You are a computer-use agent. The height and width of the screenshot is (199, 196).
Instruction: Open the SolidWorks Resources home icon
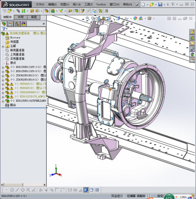point(192,32)
